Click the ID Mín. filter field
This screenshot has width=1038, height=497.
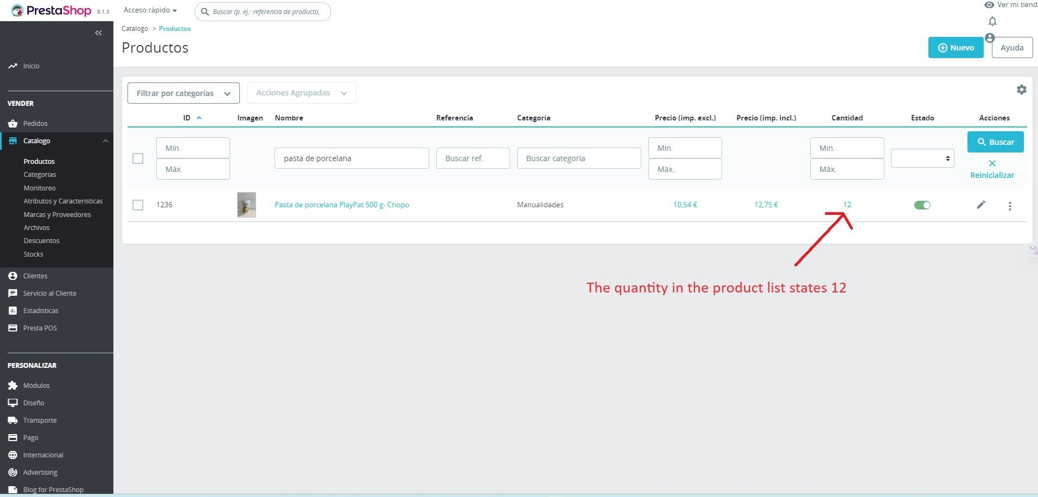tap(193, 148)
